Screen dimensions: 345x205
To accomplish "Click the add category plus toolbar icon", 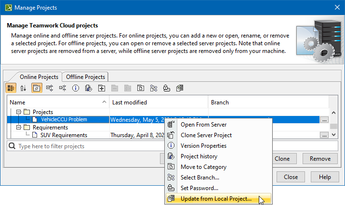I will tap(101, 88).
